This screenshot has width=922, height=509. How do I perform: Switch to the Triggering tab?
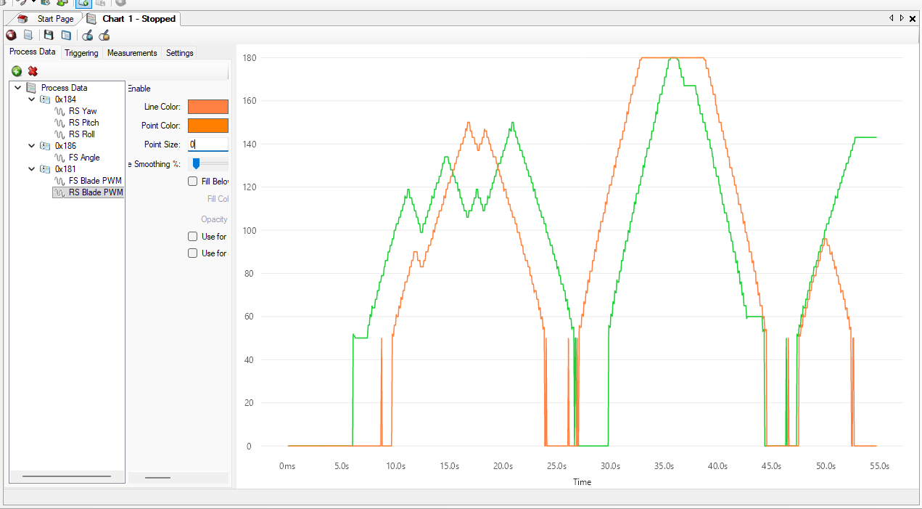[x=81, y=53]
